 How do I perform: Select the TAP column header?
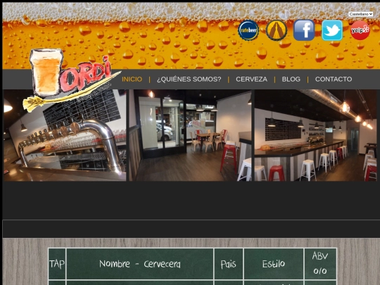tap(57, 264)
